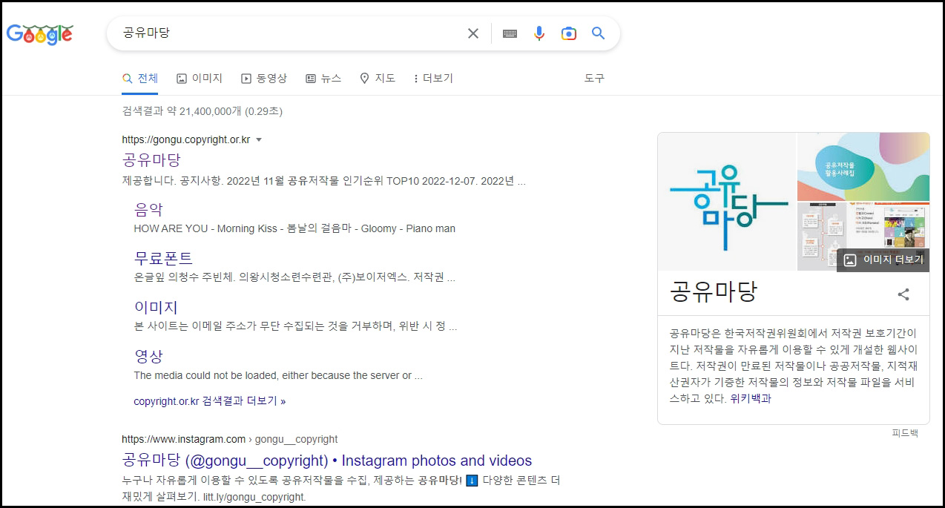The height and width of the screenshot is (508, 945).
Task: Open the 공유마당 main result link
Action: [x=151, y=160]
